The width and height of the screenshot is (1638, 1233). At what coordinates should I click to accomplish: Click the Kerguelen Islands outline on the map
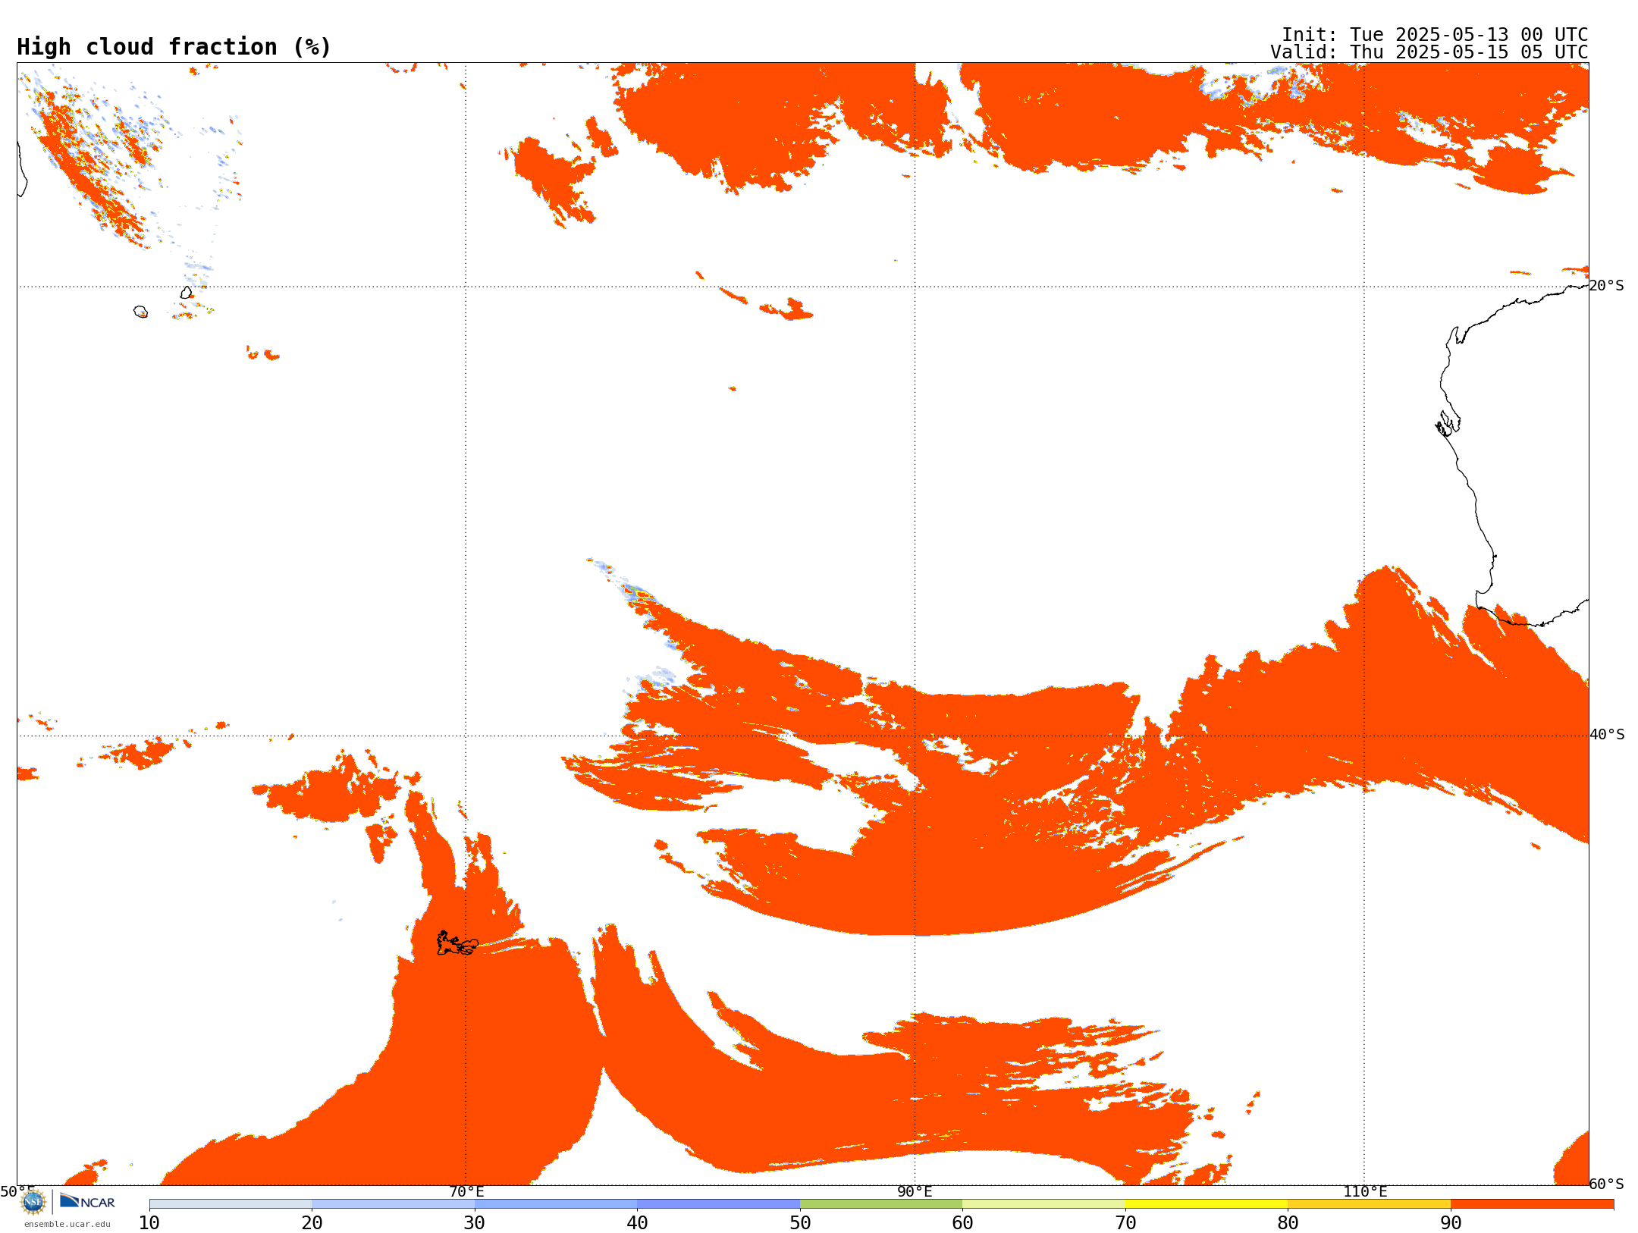click(457, 943)
